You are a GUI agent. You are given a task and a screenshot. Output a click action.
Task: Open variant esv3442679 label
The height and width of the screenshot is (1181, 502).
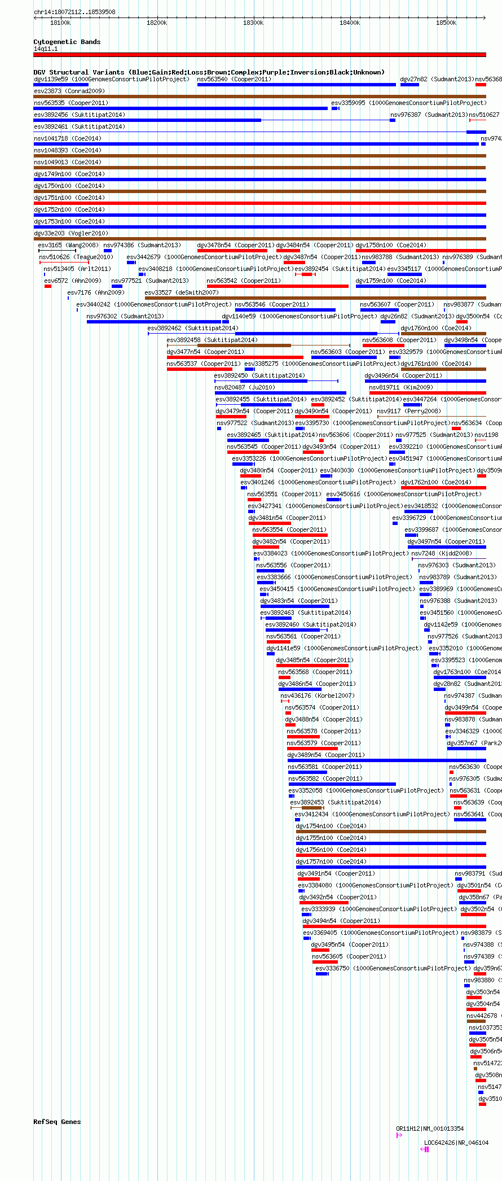203,257
